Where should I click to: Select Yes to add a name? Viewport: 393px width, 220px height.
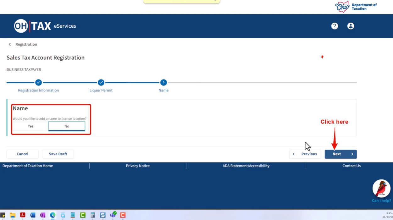coord(30,126)
